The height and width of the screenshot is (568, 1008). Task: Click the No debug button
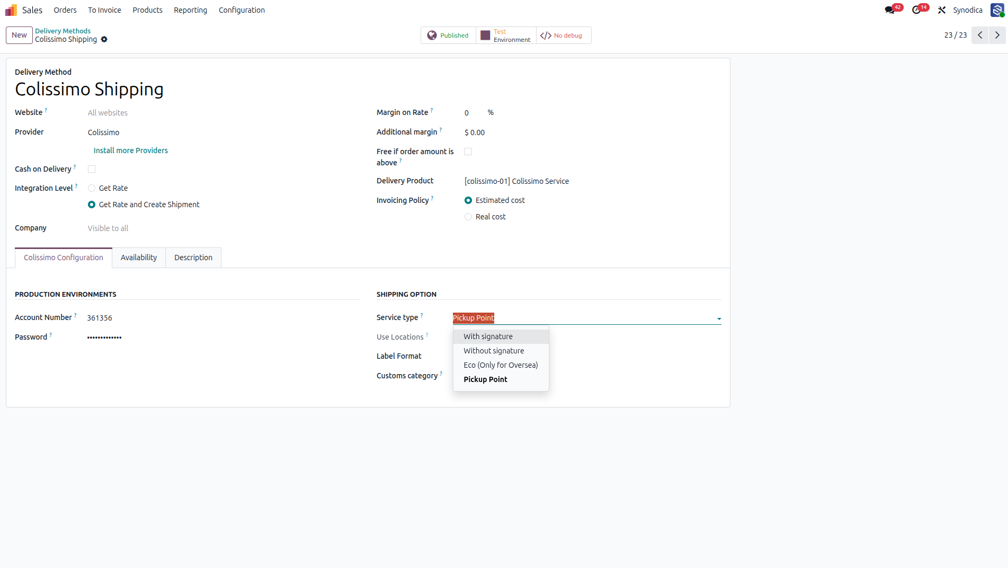pos(564,35)
